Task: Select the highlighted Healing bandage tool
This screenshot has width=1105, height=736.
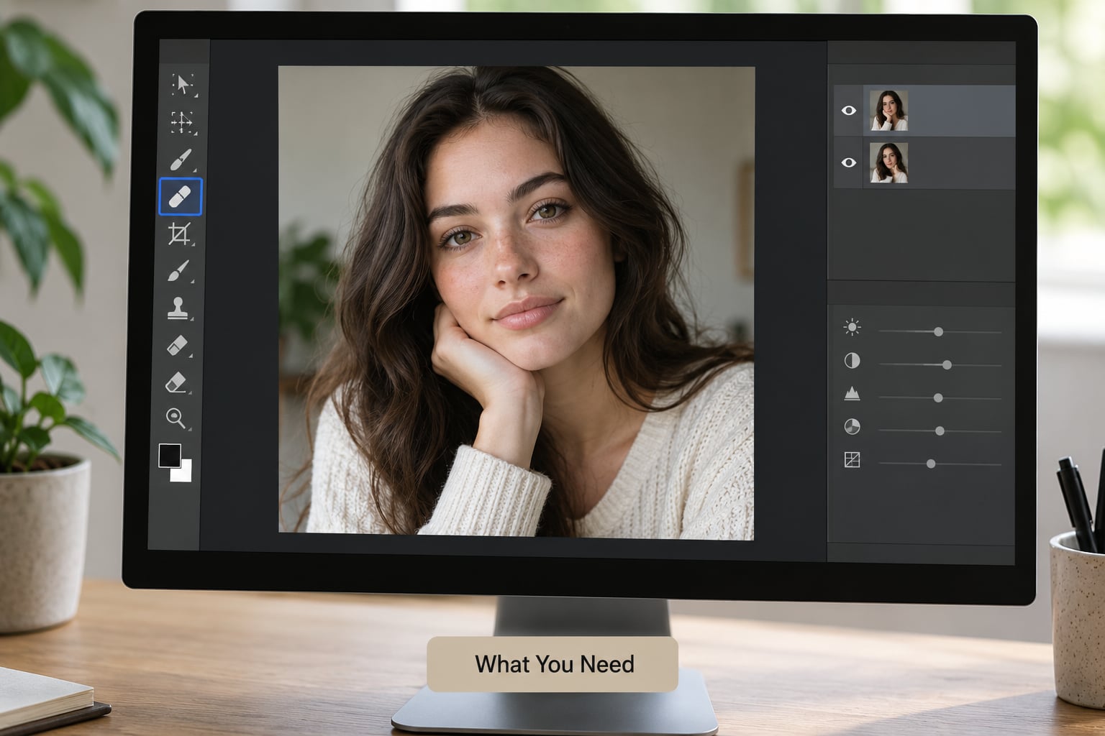Action: (180, 197)
